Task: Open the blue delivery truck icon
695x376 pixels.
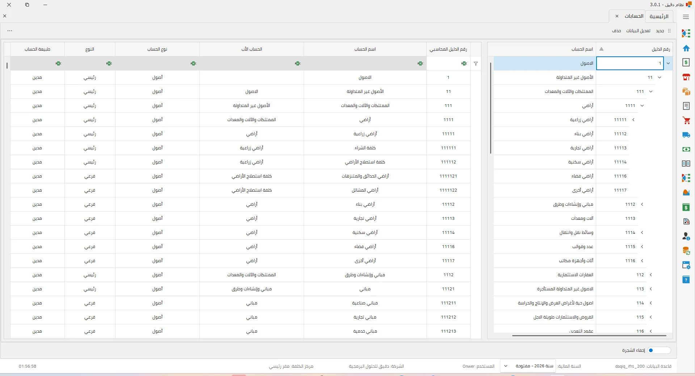Action: (686, 135)
